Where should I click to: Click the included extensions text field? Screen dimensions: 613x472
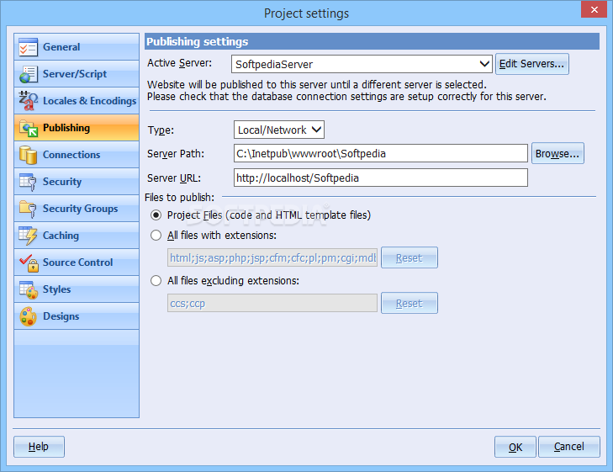pos(272,257)
